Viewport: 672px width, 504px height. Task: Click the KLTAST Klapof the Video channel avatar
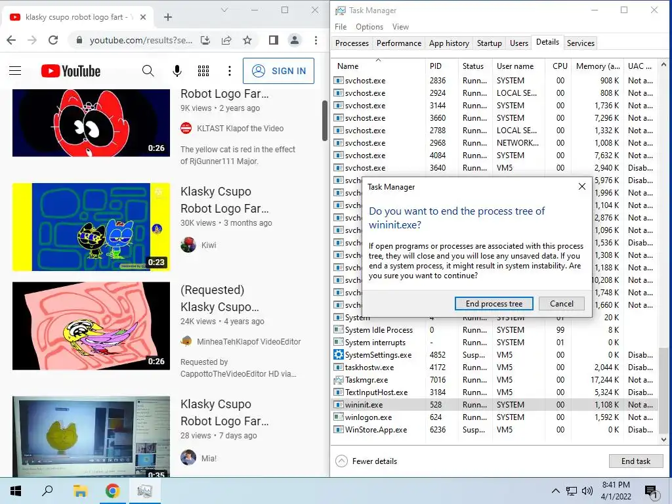(x=186, y=128)
